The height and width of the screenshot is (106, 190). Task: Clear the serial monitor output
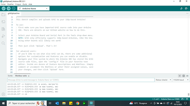(x=187, y=76)
